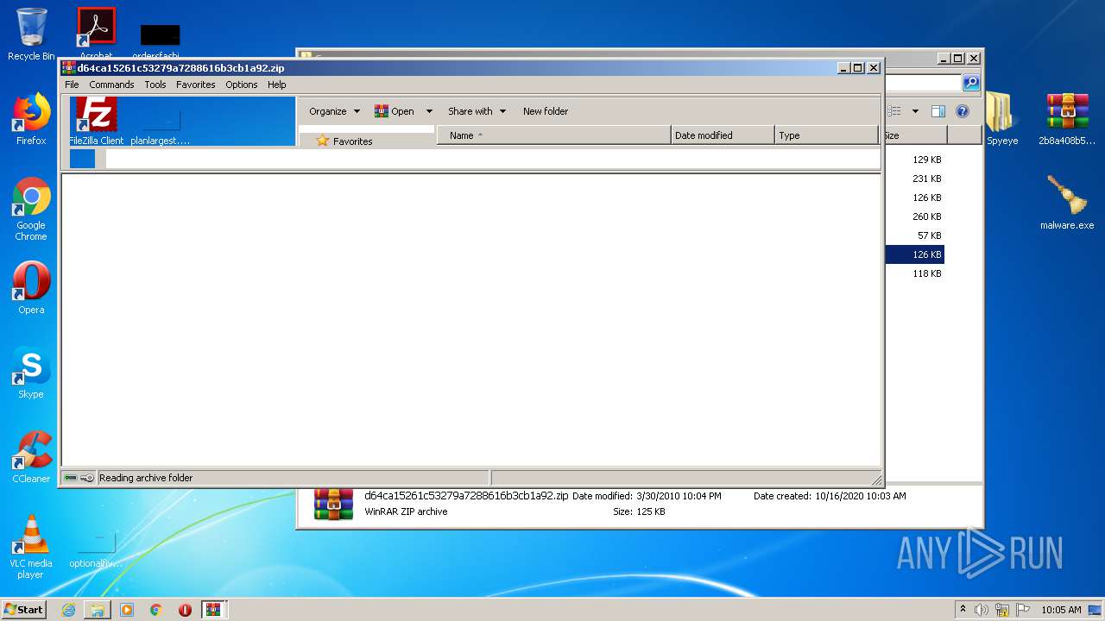Click the Explorer help question mark icon
The width and height of the screenshot is (1105, 621).
(963, 111)
